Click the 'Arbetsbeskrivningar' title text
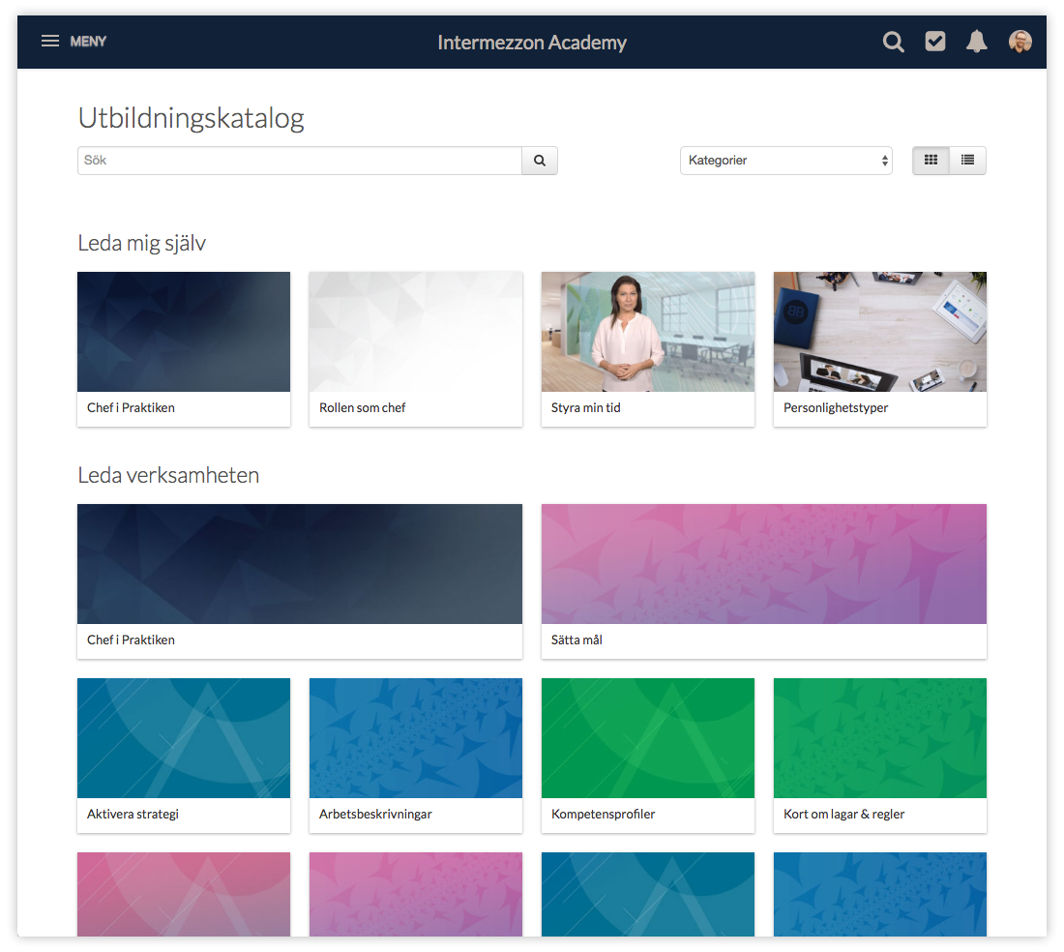This screenshot has height=952, width=1064. point(375,815)
